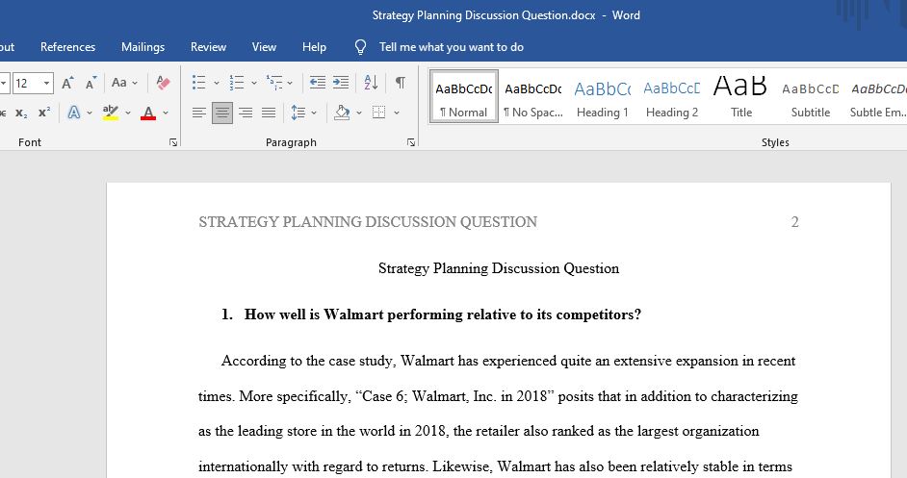Toggle subscript formatting

pyautogui.click(x=21, y=113)
